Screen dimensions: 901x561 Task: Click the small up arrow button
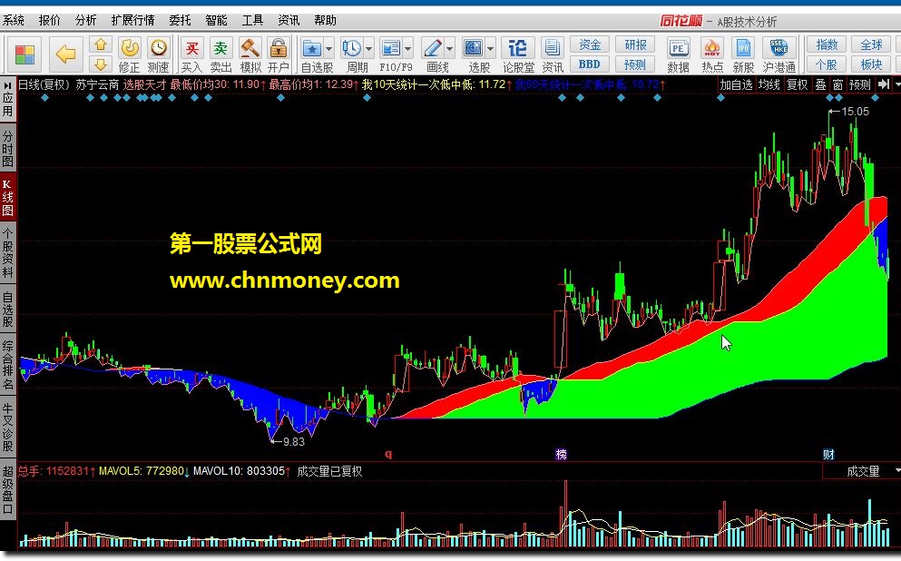pyautogui.click(x=101, y=44)
